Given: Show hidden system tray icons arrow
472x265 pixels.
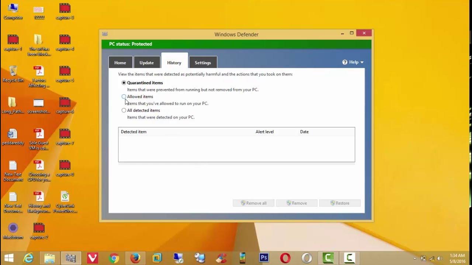Looking at the screenshot, I should [415, 258].
